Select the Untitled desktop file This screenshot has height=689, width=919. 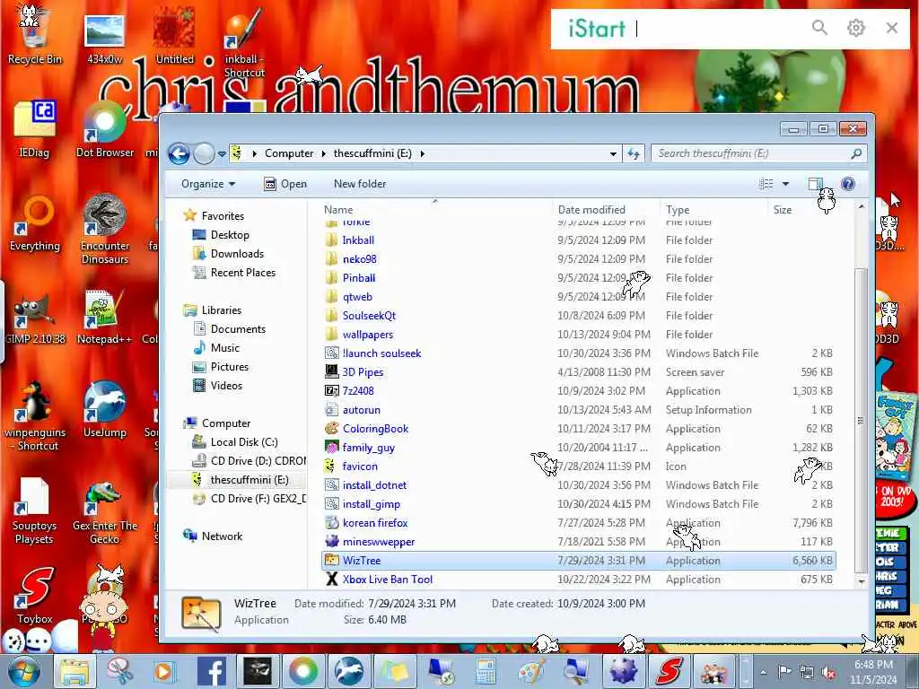pyautogui.click(x=174, y=36)
